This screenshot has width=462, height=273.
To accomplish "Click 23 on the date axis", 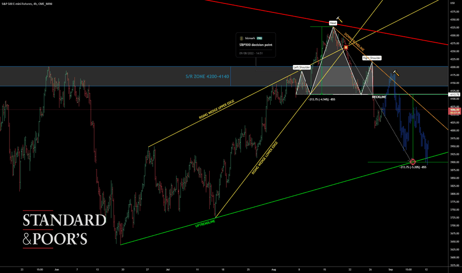I will 22,270.
